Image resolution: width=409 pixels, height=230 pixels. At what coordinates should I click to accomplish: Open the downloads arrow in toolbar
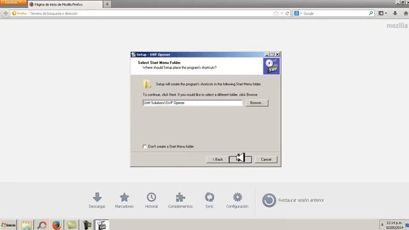pos(395,13)
